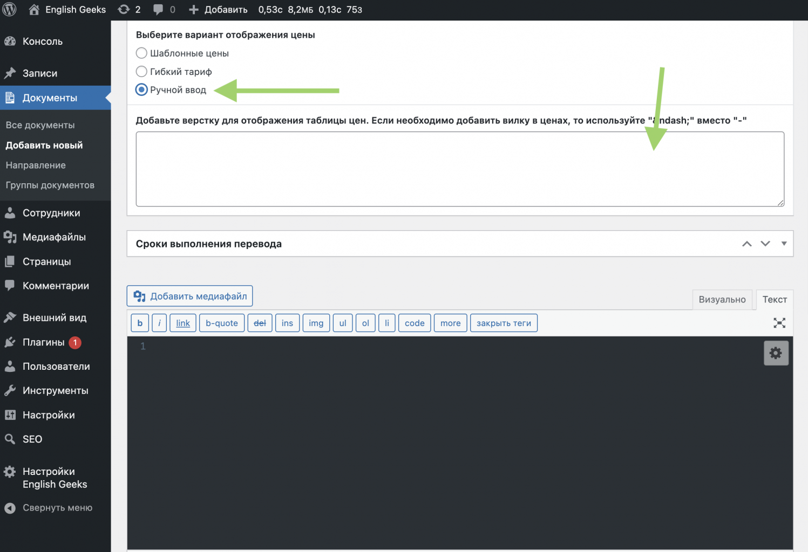Click inside the price table markup textarea
Screen dimensions: 808x552
pyautogui.click(x=460, y=169)
